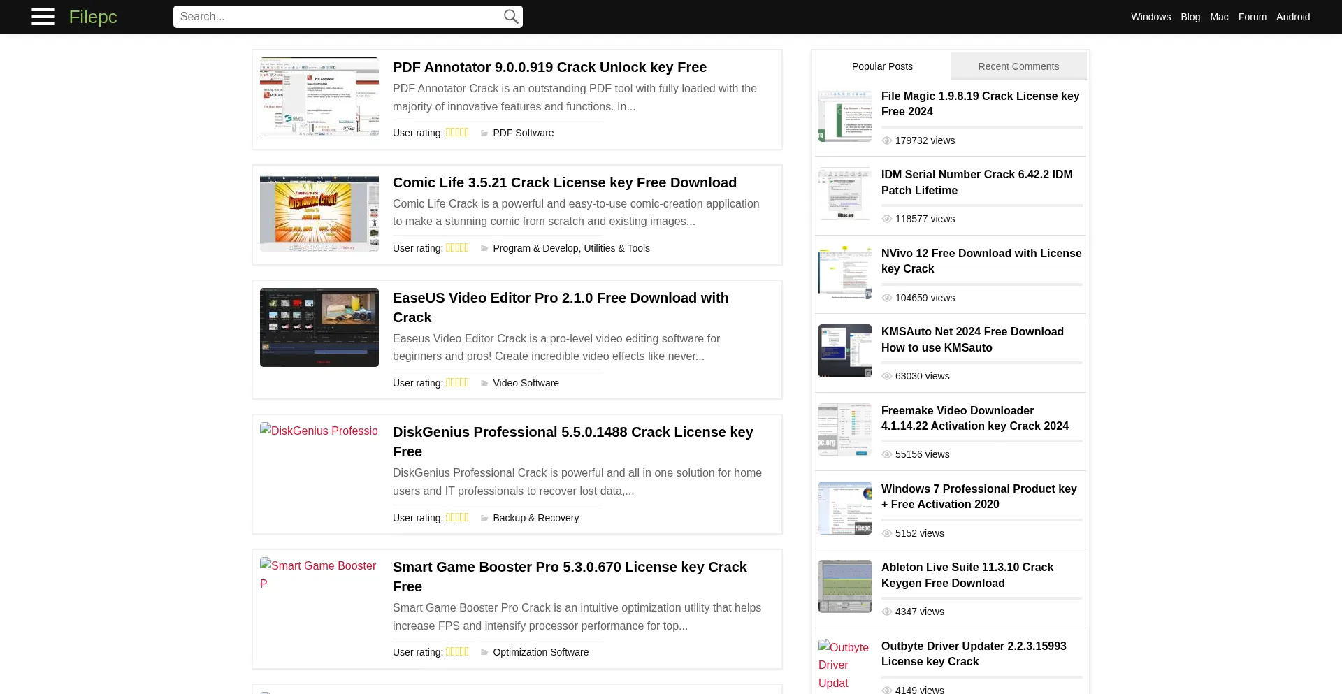The image size is (1342, 694).
Task: Click the Windows 7 Professional sidebar thumbnail
Action: 845,508
